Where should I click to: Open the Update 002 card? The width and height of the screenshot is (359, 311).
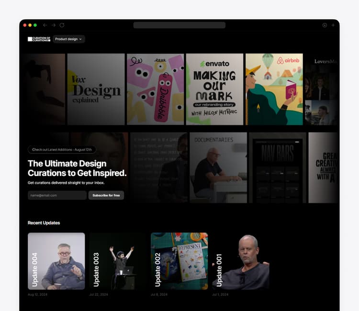[x=179, y=261]
